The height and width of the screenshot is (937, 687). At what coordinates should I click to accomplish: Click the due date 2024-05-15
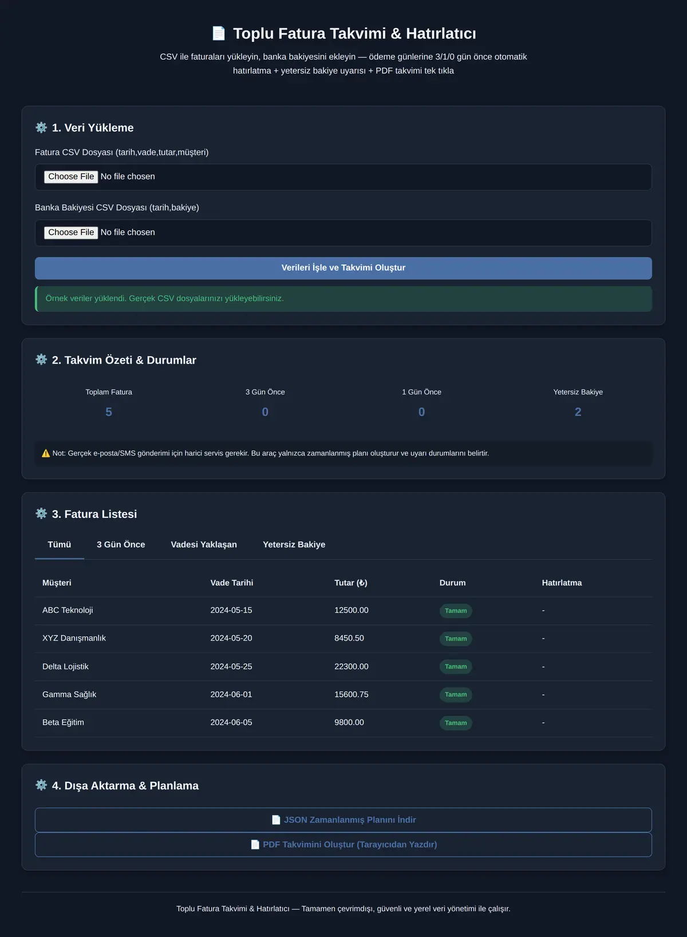(231, 610)
